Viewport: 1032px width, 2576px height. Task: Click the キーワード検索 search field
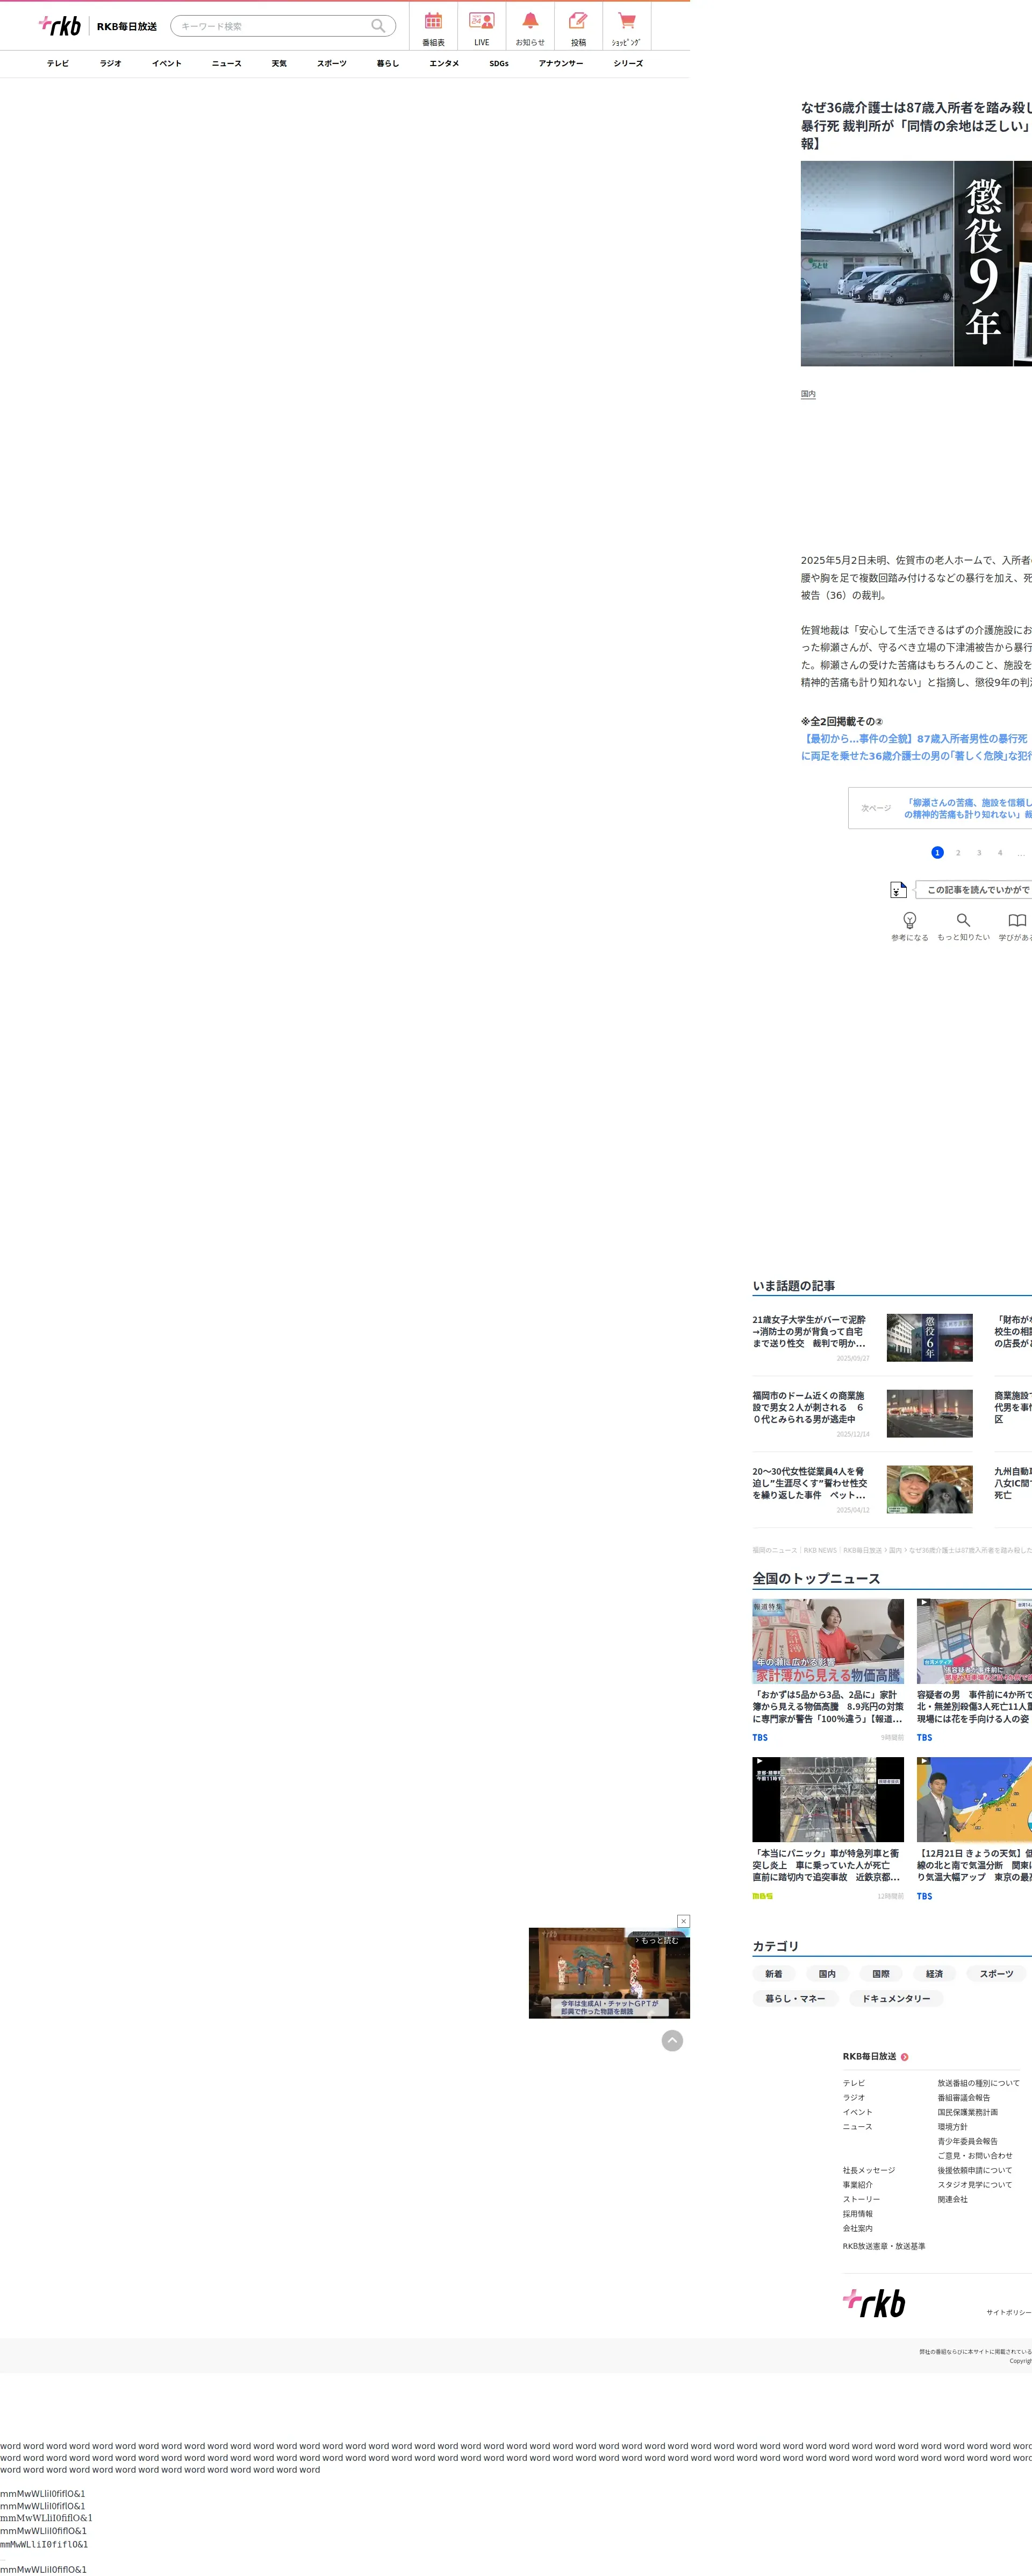point(270,26)
